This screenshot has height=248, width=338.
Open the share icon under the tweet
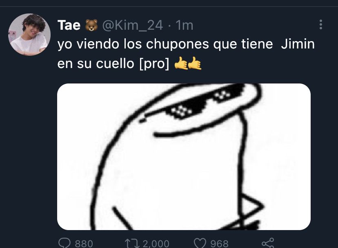click(x=268, y=243)
